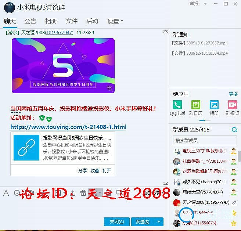The image size is (241, 231).
Task: Open the 设置 dropdown menu
Action: (115, 21)
